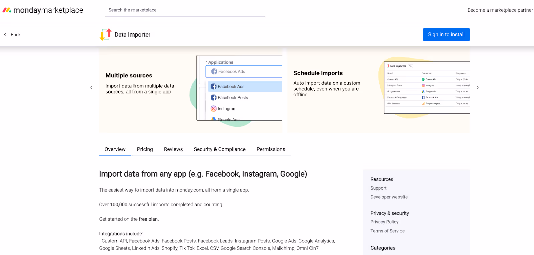The image size is (534, 255).
Task: Click the Resources heading in sidebar
Action: (x=382, y=179)
